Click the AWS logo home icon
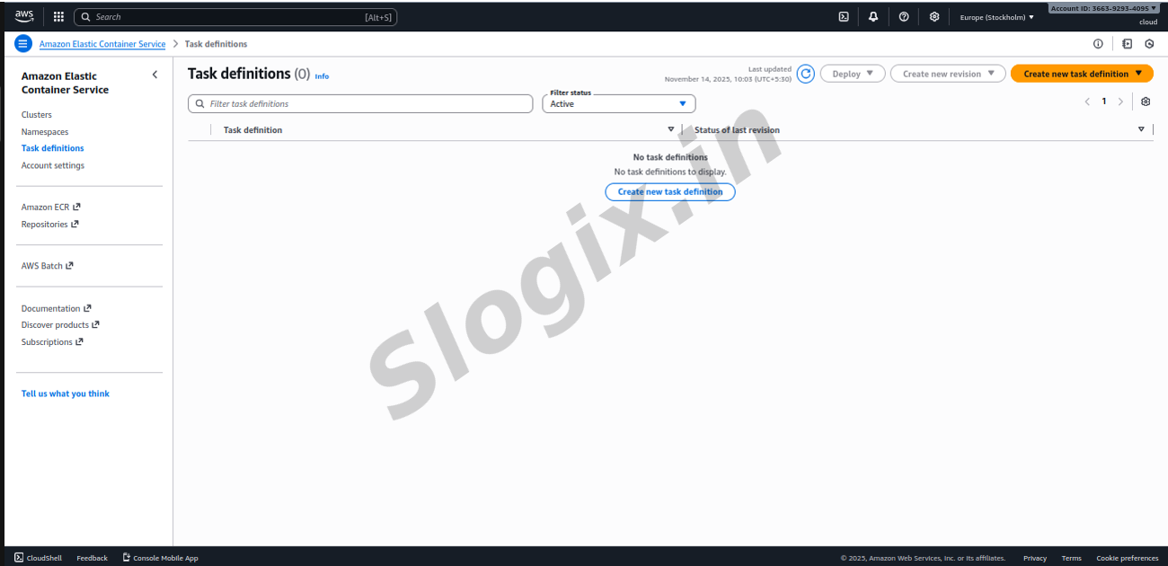This screenshot has width=1168, height=566. click(x=24, y=16)
